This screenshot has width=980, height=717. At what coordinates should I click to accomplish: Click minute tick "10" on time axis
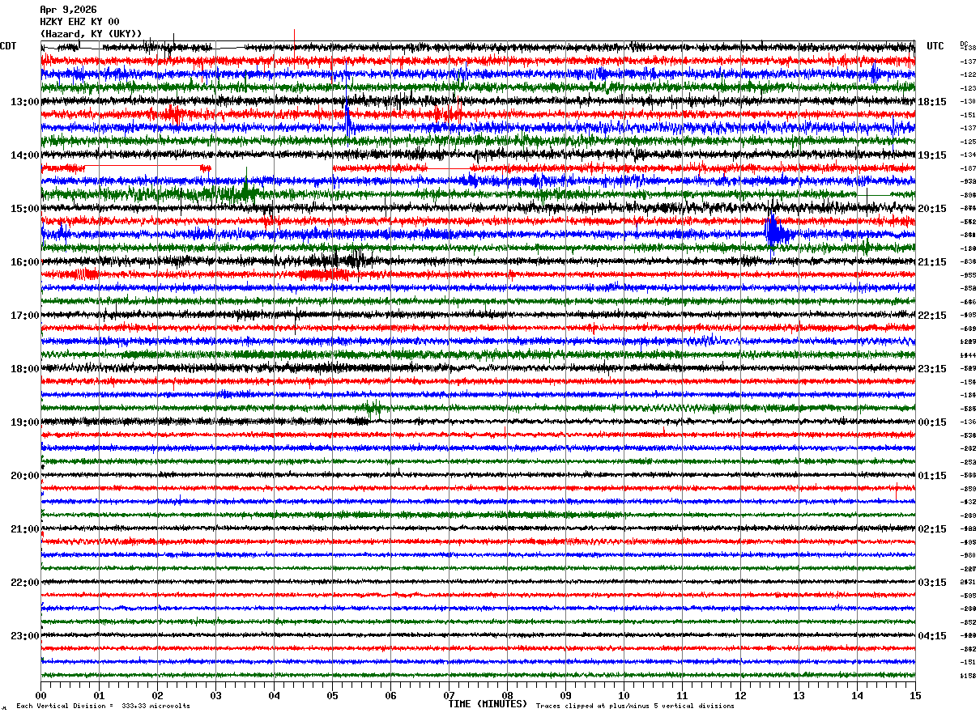click(x=624, y=695)
